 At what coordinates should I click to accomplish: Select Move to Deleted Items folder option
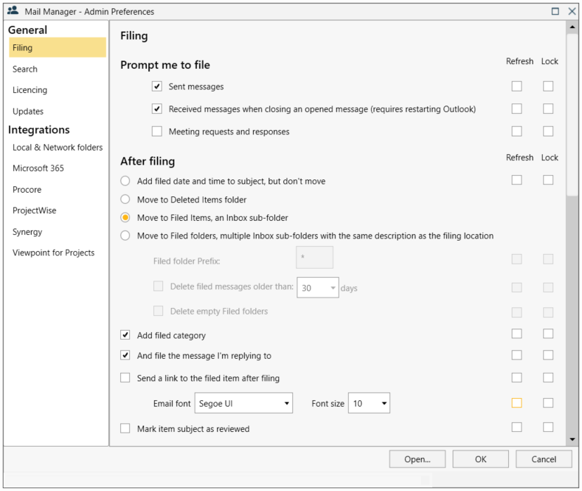(x=125, y=200)
